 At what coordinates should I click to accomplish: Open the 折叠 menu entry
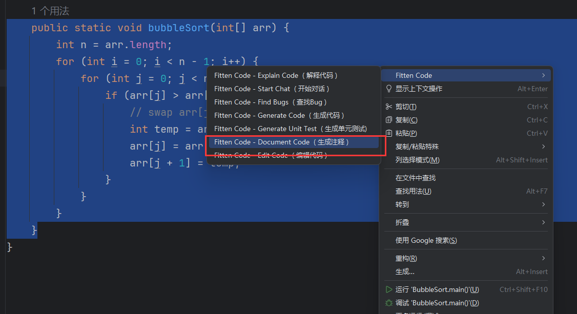coord(466,222)
